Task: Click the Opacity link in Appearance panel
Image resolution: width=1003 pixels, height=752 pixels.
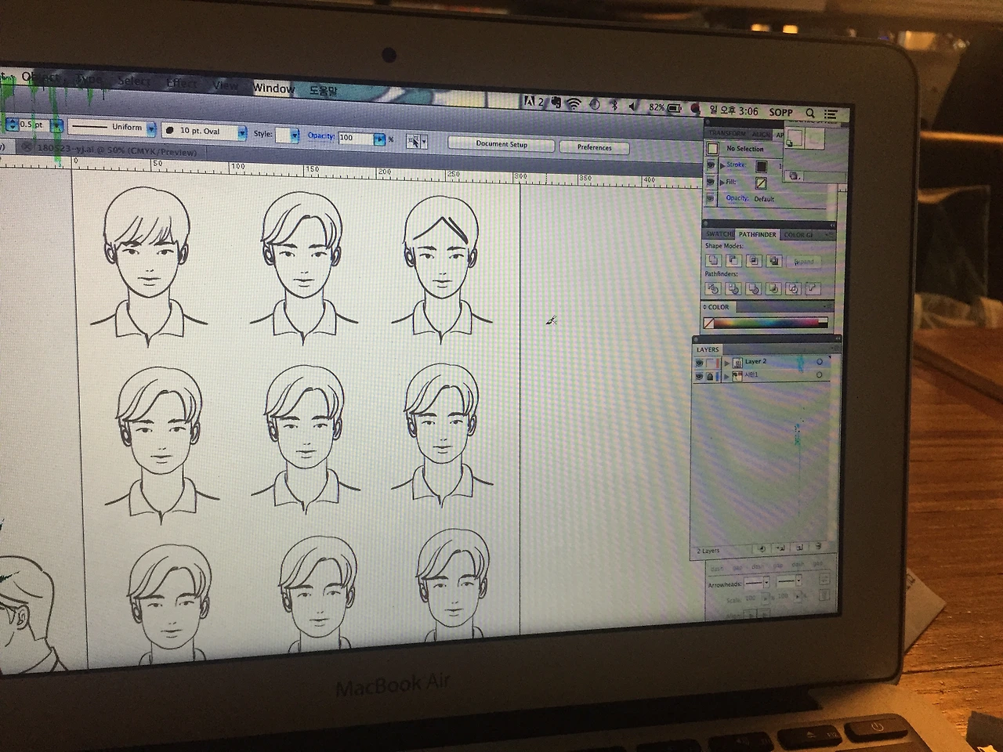Action: pyautogui.click(x=737, y=198)
